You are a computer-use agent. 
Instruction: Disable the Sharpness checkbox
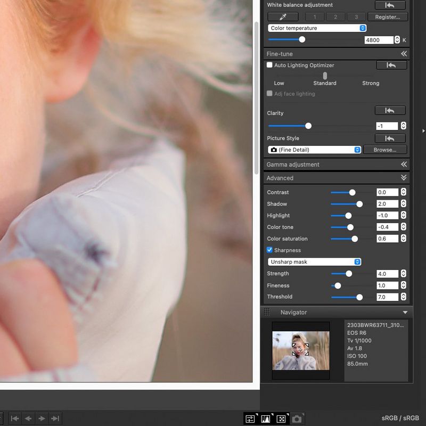(269, 250)
